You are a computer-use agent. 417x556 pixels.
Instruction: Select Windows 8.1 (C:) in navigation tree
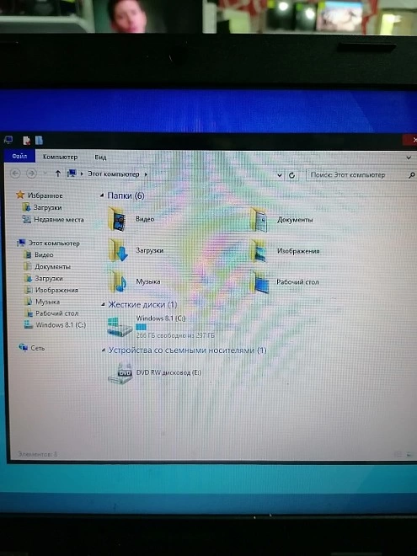[55, 325]
